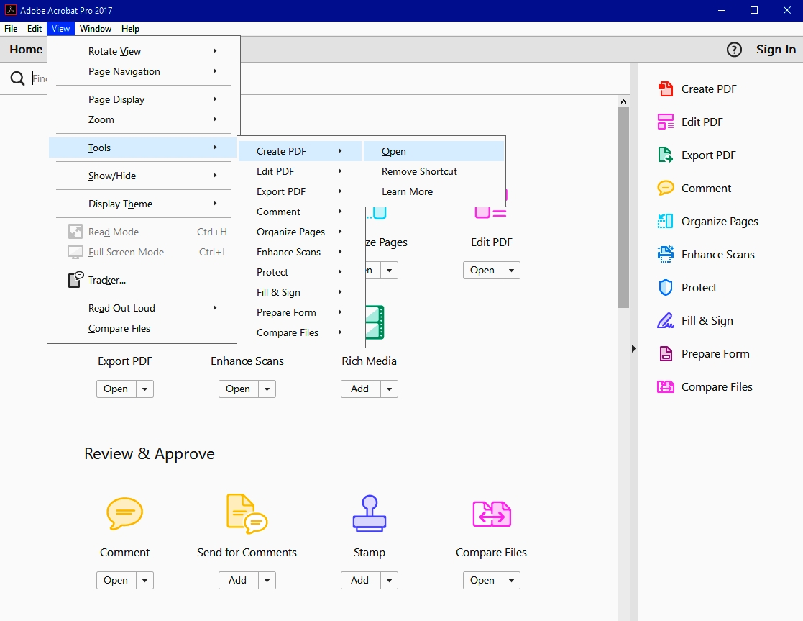Click Prepare Form icon in right pane
This screenshot has height=621, width=803.
tap(665, 354)
